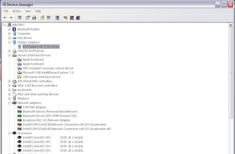Viewport: 235px width, 154px height.
Task: Expand the DVD/CD-ROM drives category
Action: click(x=9, y=51)
